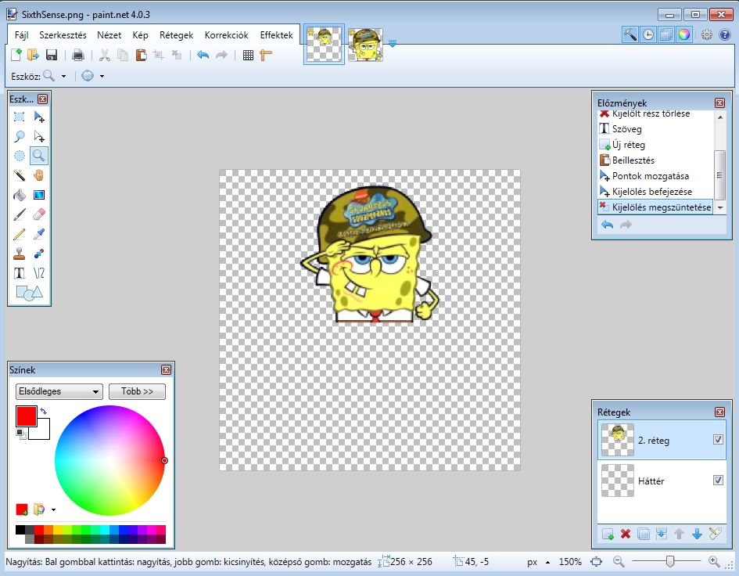The image size is (739, 576).
Task: Delete the current layer with the red X
Action: coord(626,534)
